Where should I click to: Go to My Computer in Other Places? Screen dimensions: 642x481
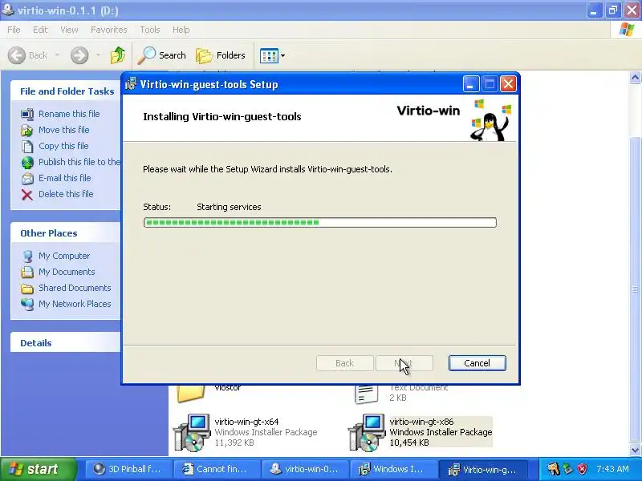[x=64, y=256]
